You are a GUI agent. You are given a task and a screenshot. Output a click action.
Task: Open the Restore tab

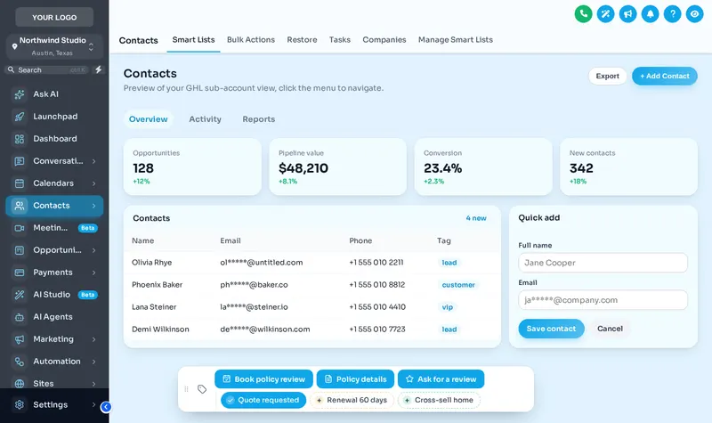[x=302, y=40]
